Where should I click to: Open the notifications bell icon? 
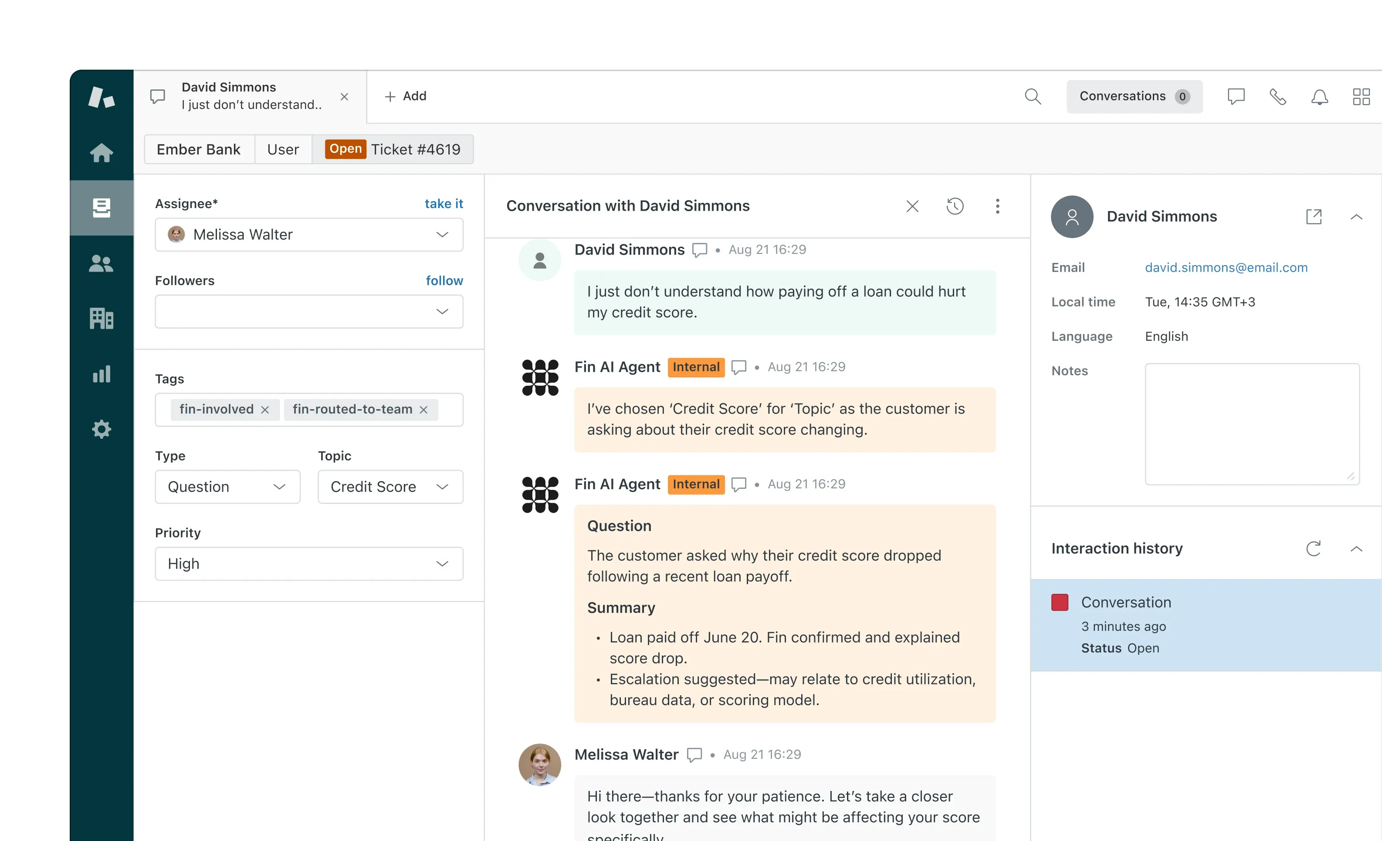click(x=1319, y=96)
